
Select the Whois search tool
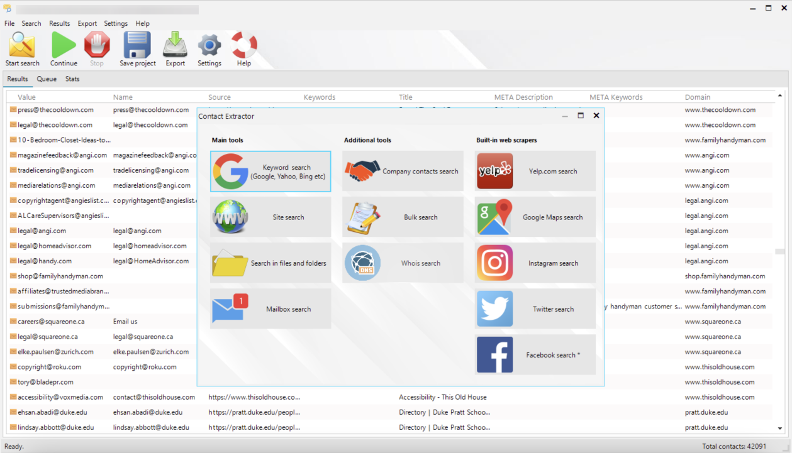(x=403, y=263)
